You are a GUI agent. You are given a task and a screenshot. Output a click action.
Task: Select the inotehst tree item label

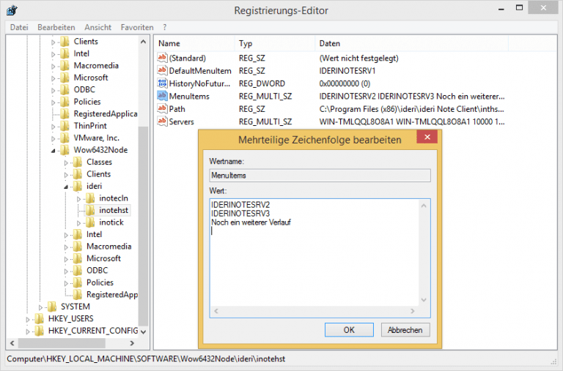[114, 210]
